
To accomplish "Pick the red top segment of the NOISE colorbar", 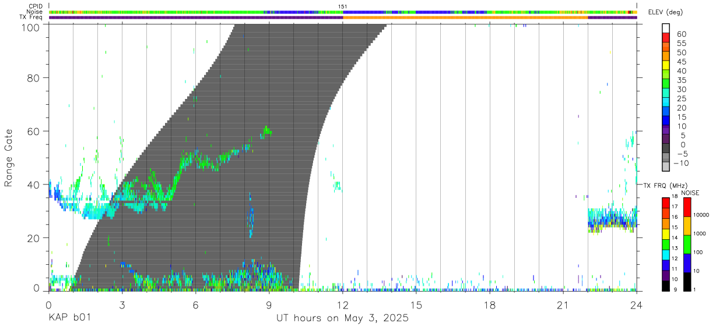I will (x=687, y=207).
